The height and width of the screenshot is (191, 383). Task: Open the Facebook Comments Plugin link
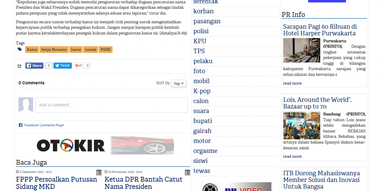[x=44, y=125]
